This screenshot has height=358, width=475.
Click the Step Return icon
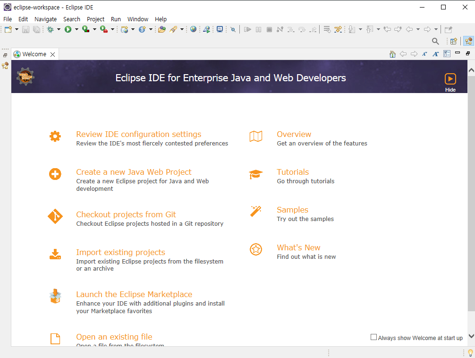pyautogui.click(x=313, y=29)
